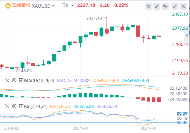This screenshot has width=190, height=133.
Task: Click the indicator line chart icon
Action: tap(148, 6)
